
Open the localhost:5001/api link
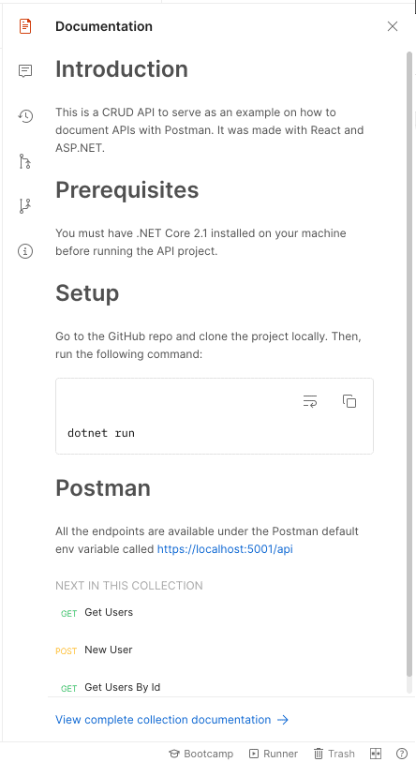tap(225, 549)
